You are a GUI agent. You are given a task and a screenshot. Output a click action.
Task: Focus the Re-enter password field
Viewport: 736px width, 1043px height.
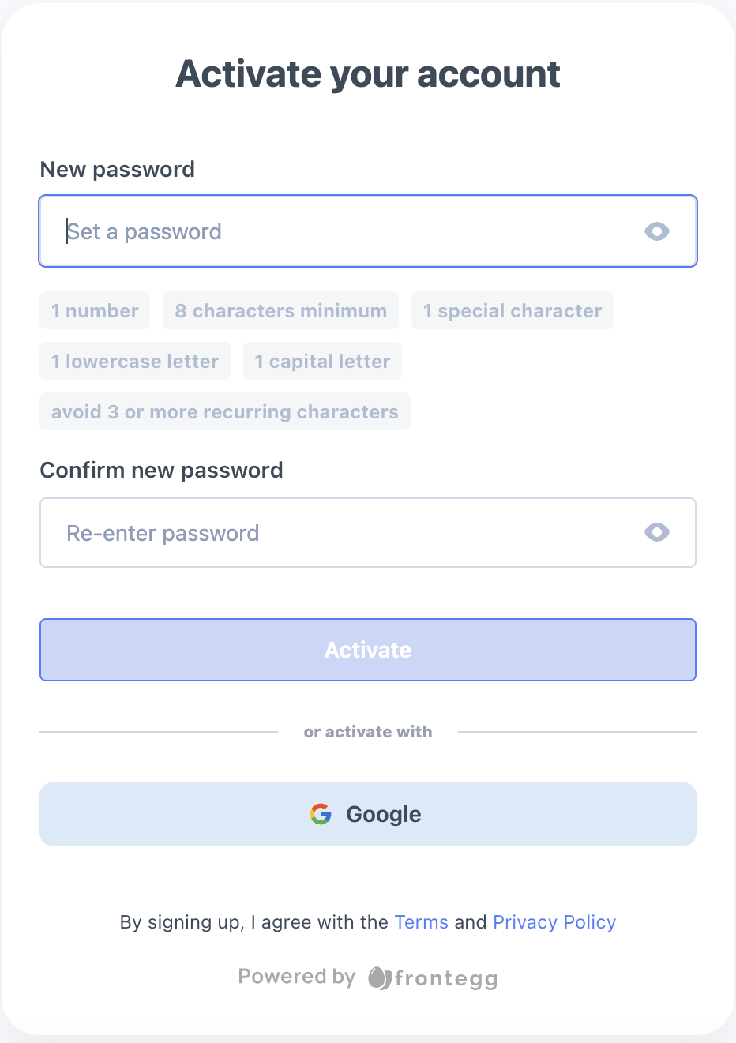[x=347, y=533]
